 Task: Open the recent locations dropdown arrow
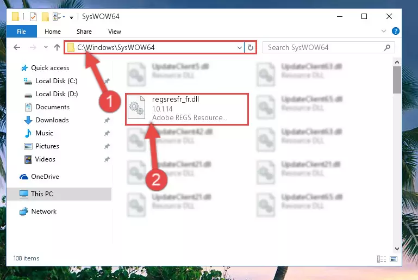click(46, 47)
